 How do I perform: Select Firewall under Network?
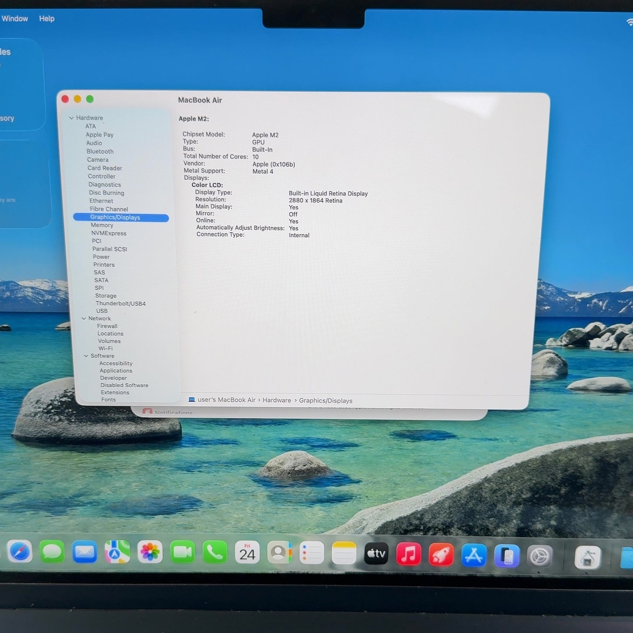(x=107, y=326)
